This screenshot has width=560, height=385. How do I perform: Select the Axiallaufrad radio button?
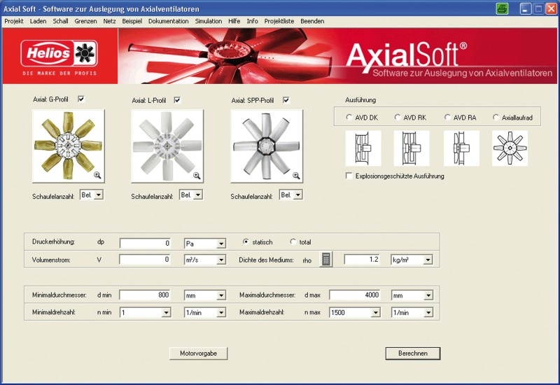pos(496,117)
